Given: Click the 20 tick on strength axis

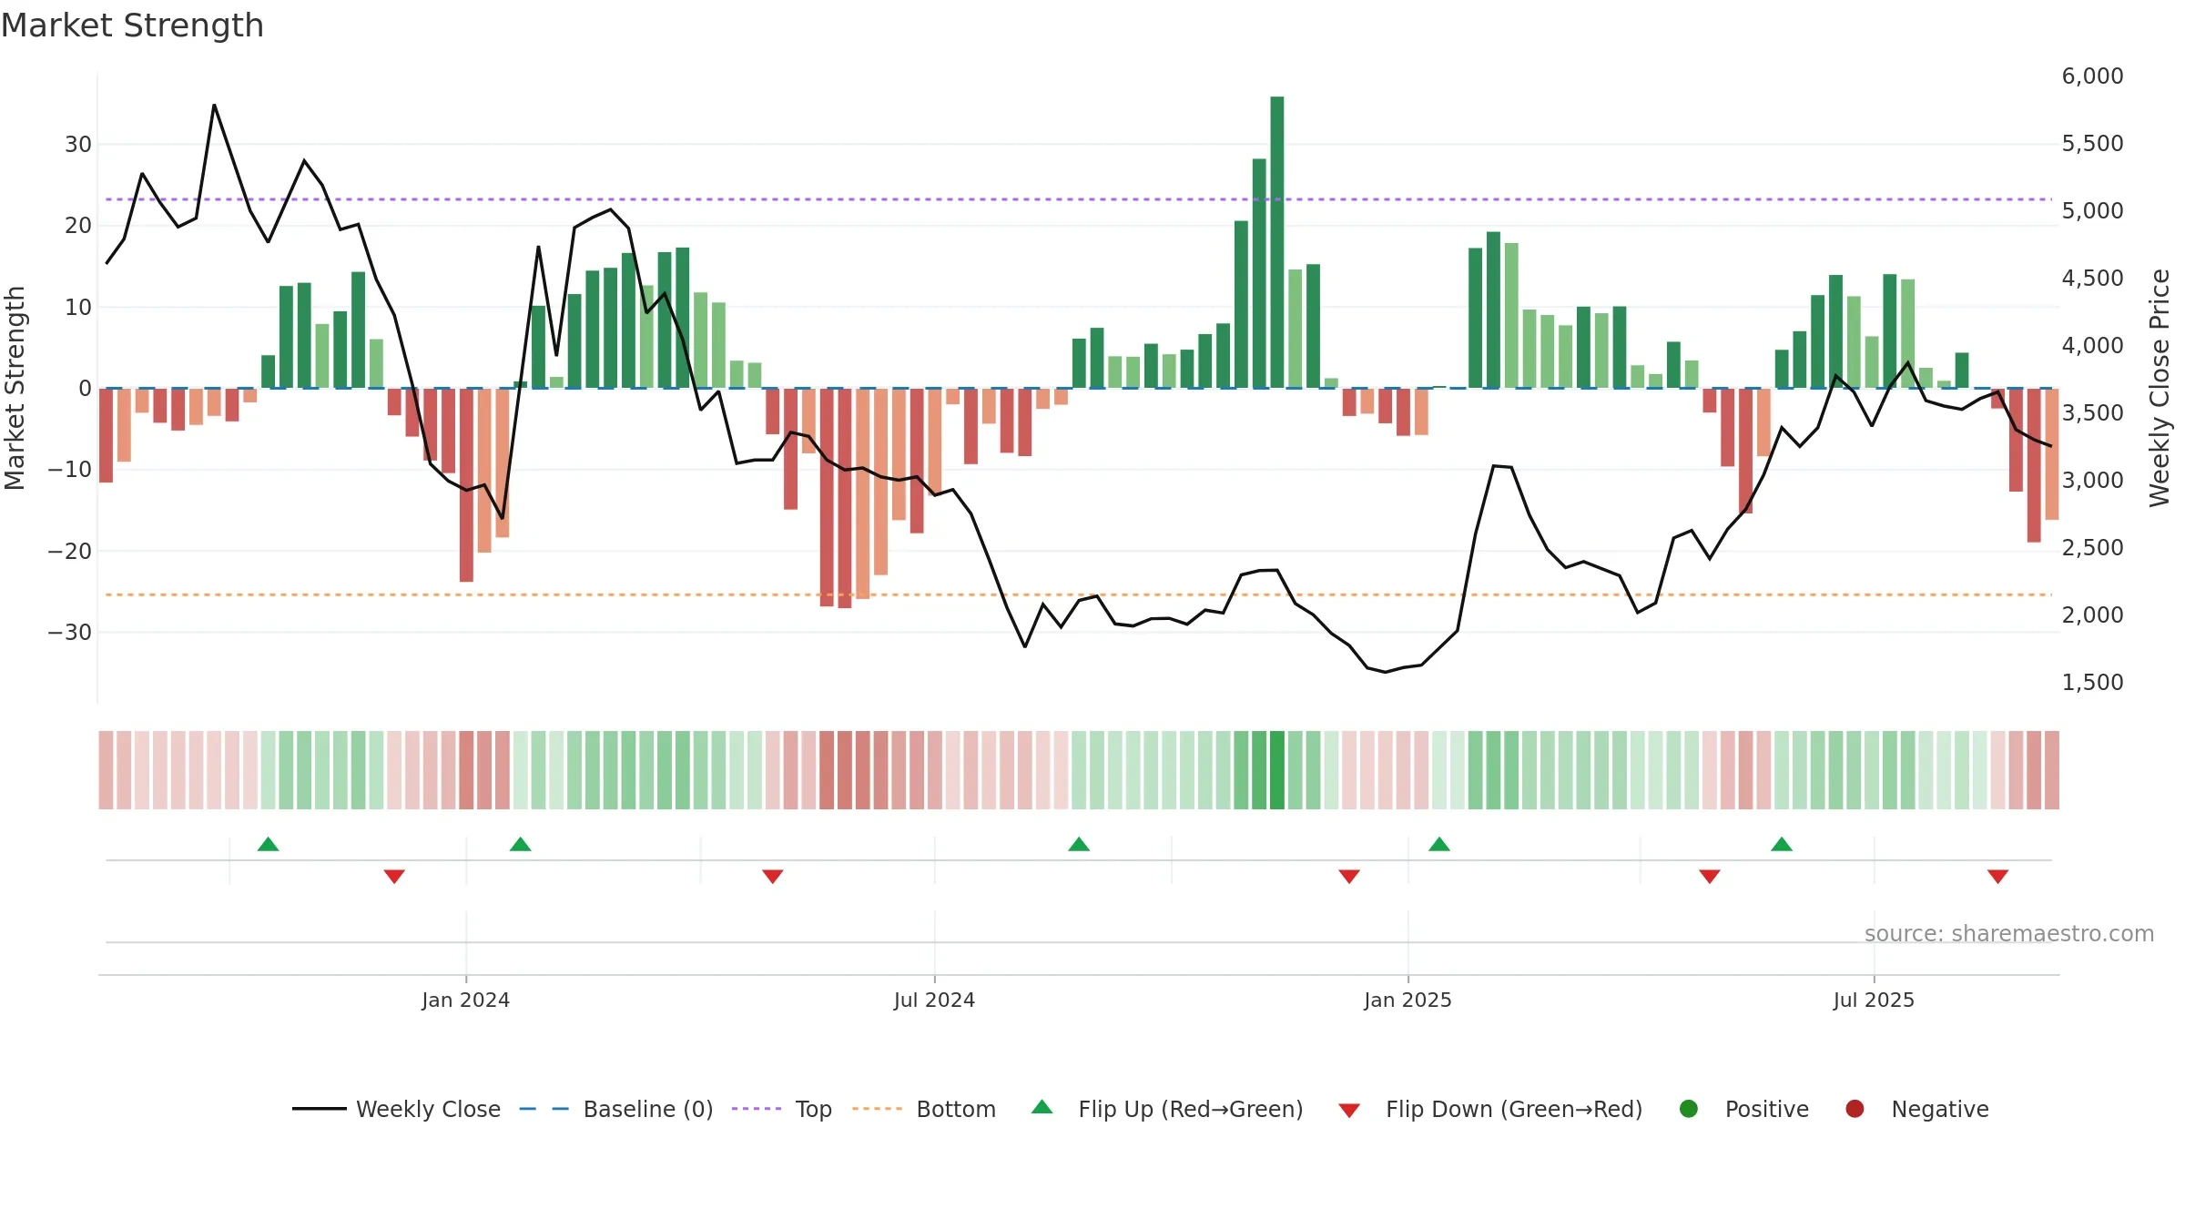Looking at the screenshot, I should [78, 225].
